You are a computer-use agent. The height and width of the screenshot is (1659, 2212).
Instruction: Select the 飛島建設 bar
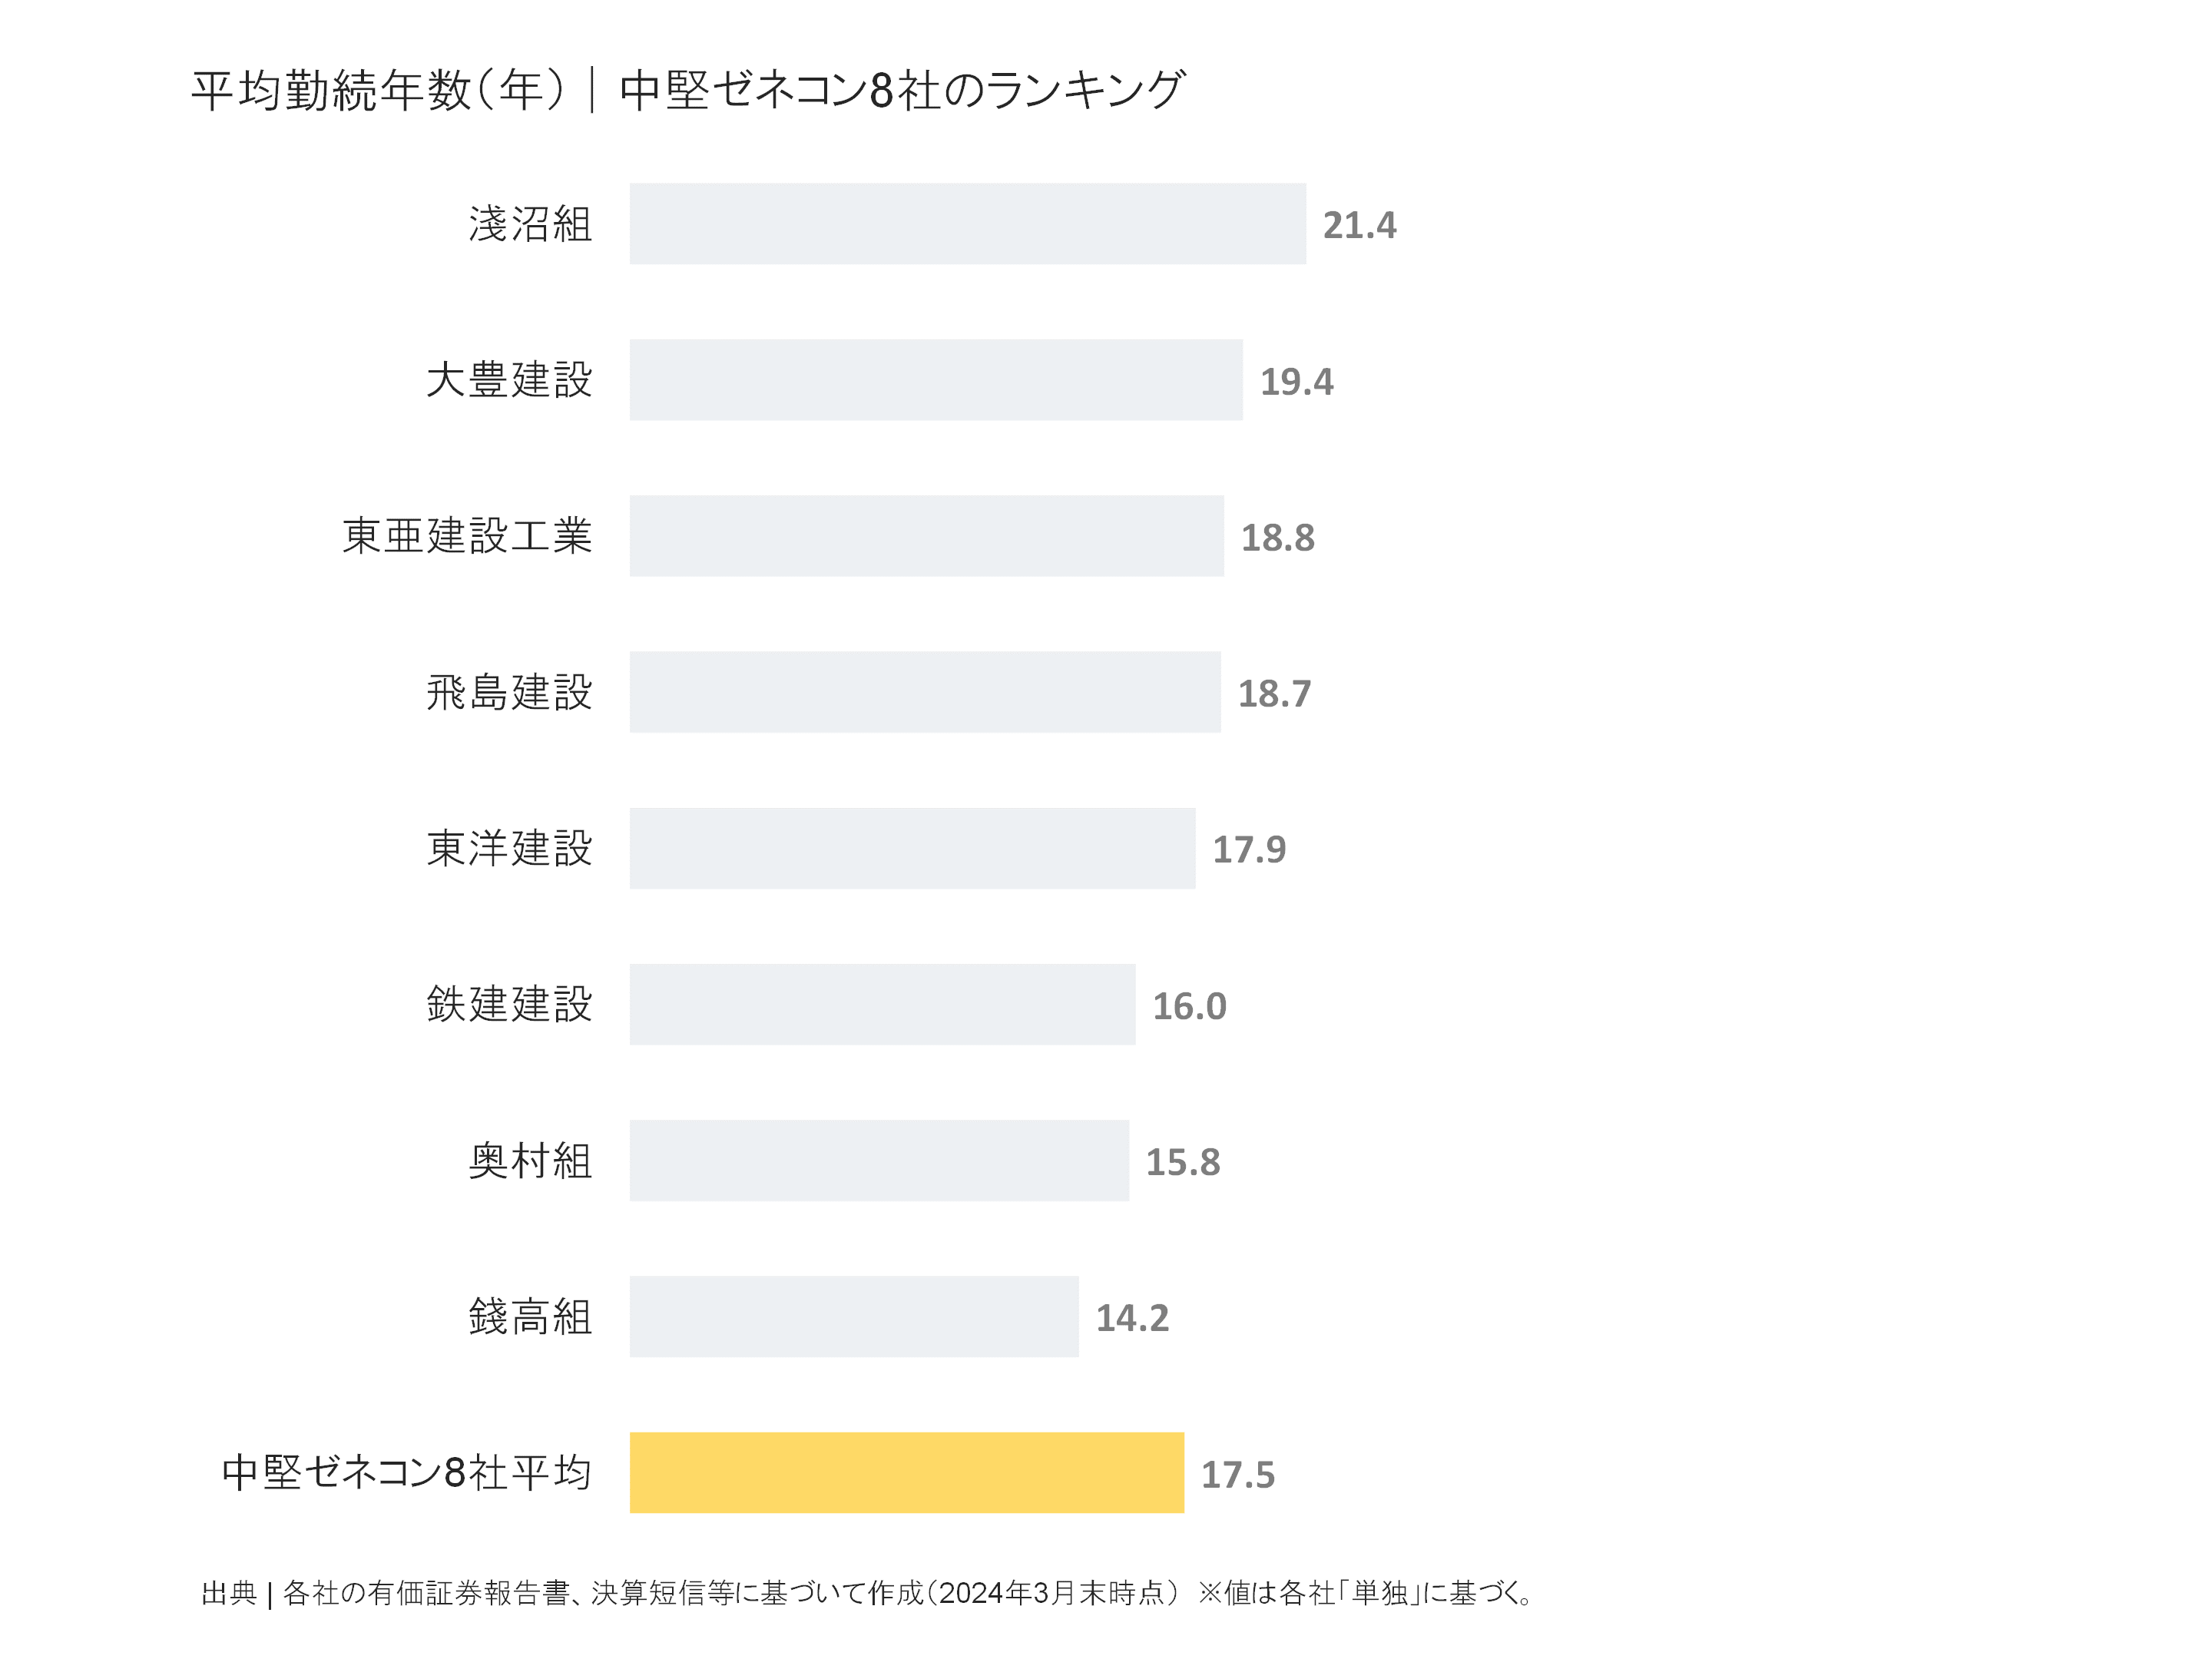coord(924,692)
